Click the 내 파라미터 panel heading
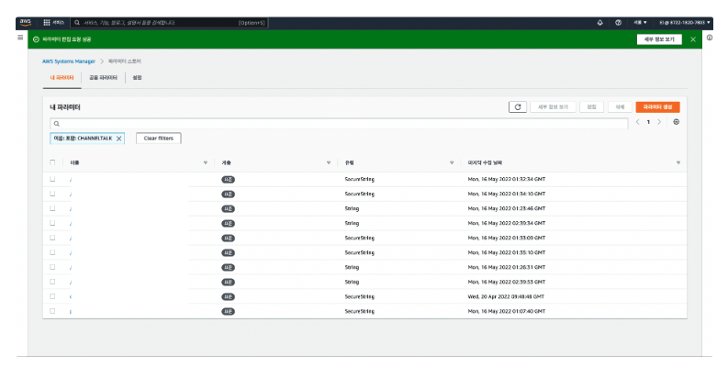This screenshot has height=367, width=728. point(65,107)
